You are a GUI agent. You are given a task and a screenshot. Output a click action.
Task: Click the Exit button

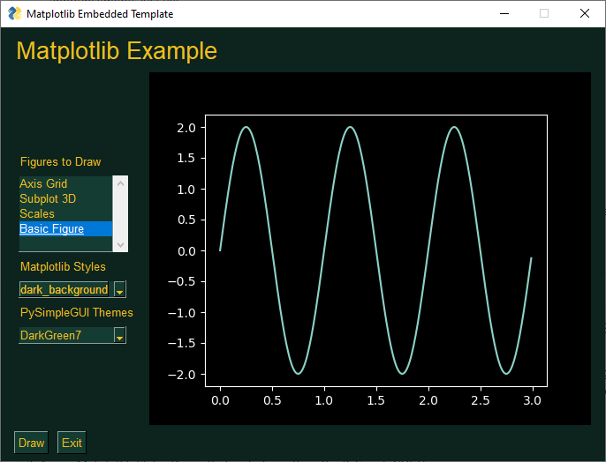coord(72,443)
